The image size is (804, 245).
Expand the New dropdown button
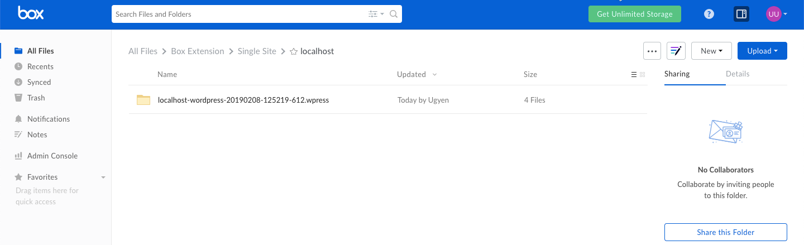click(711, 51)
